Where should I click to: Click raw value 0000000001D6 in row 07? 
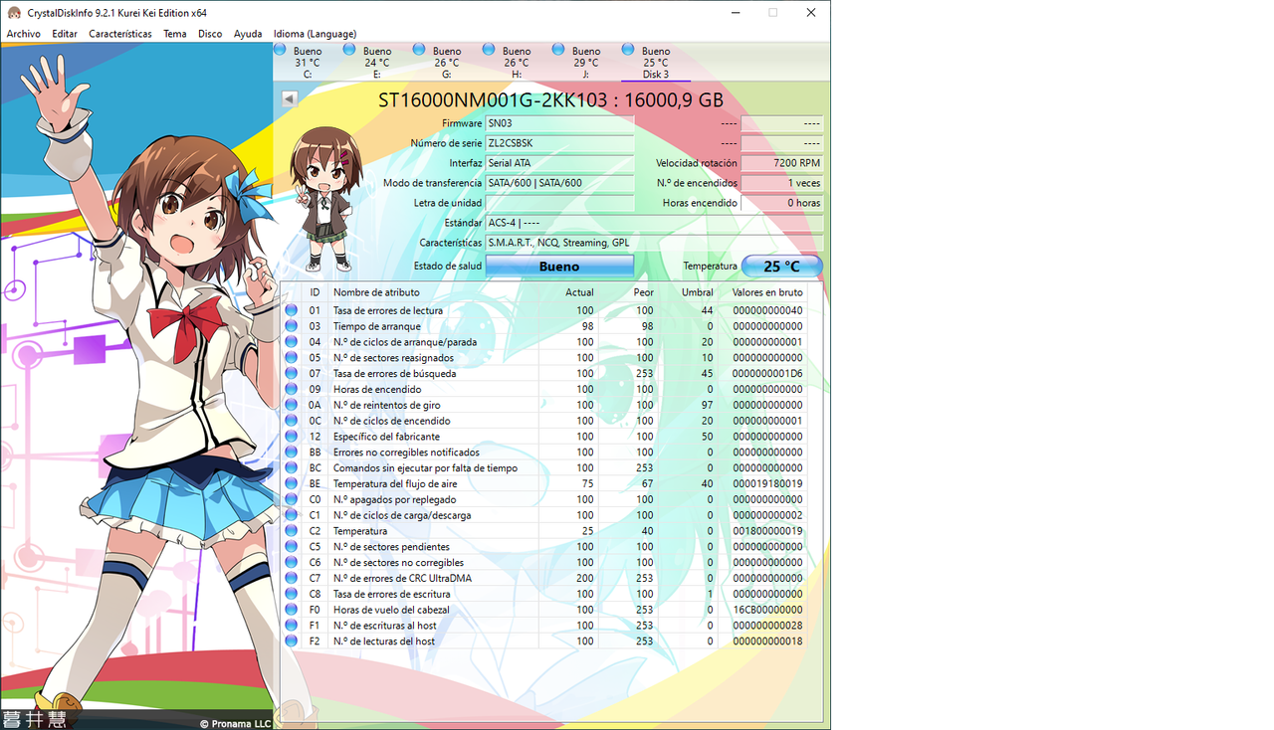(x=767, y=373)
